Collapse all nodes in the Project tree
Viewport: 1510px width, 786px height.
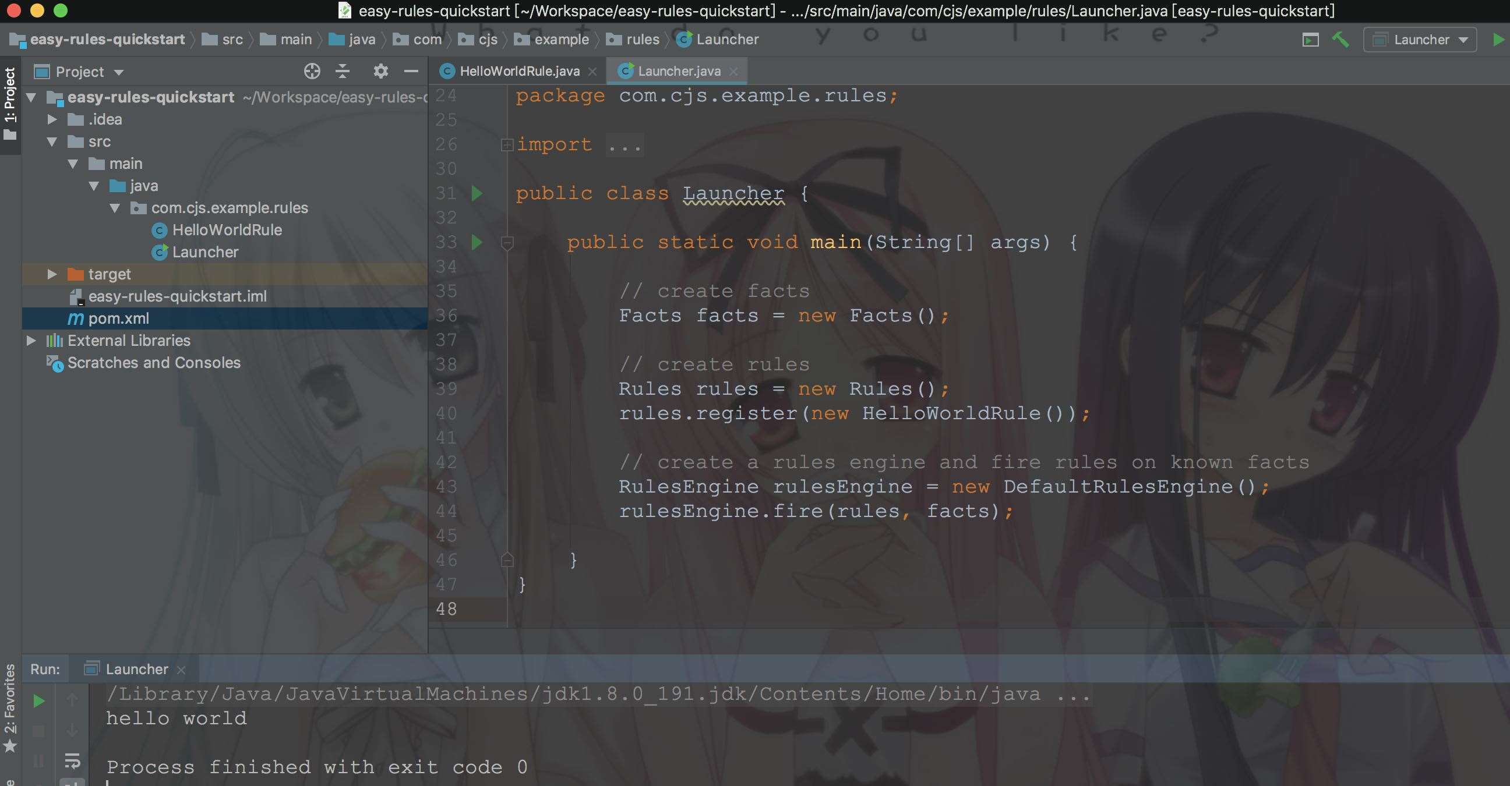[x=342, y=71]
